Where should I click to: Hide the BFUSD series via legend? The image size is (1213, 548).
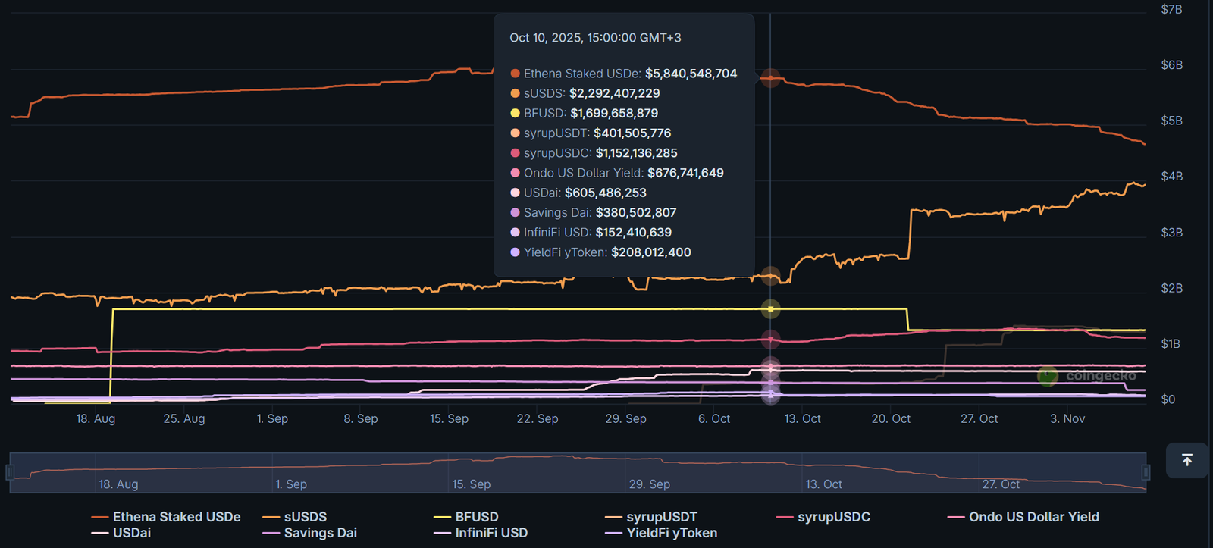(466, 517)
